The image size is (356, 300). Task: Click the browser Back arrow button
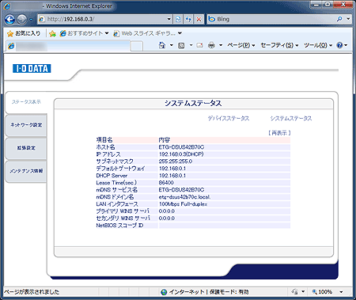point(9,19)
